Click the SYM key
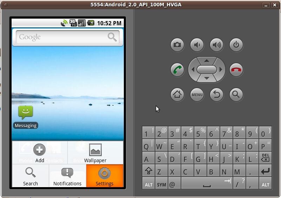 161,183
